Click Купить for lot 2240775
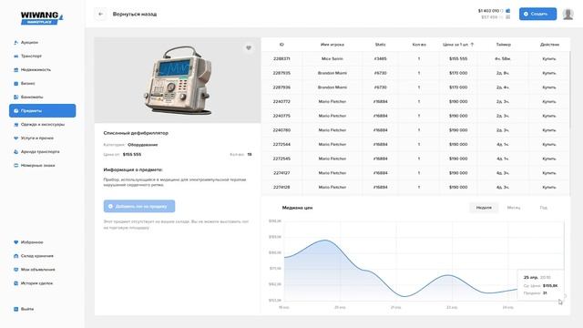 point(548,116)
